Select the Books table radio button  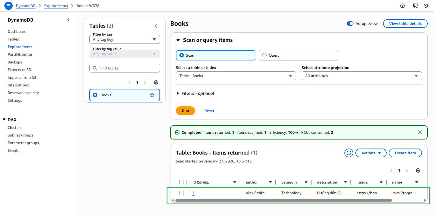(95, 95)
